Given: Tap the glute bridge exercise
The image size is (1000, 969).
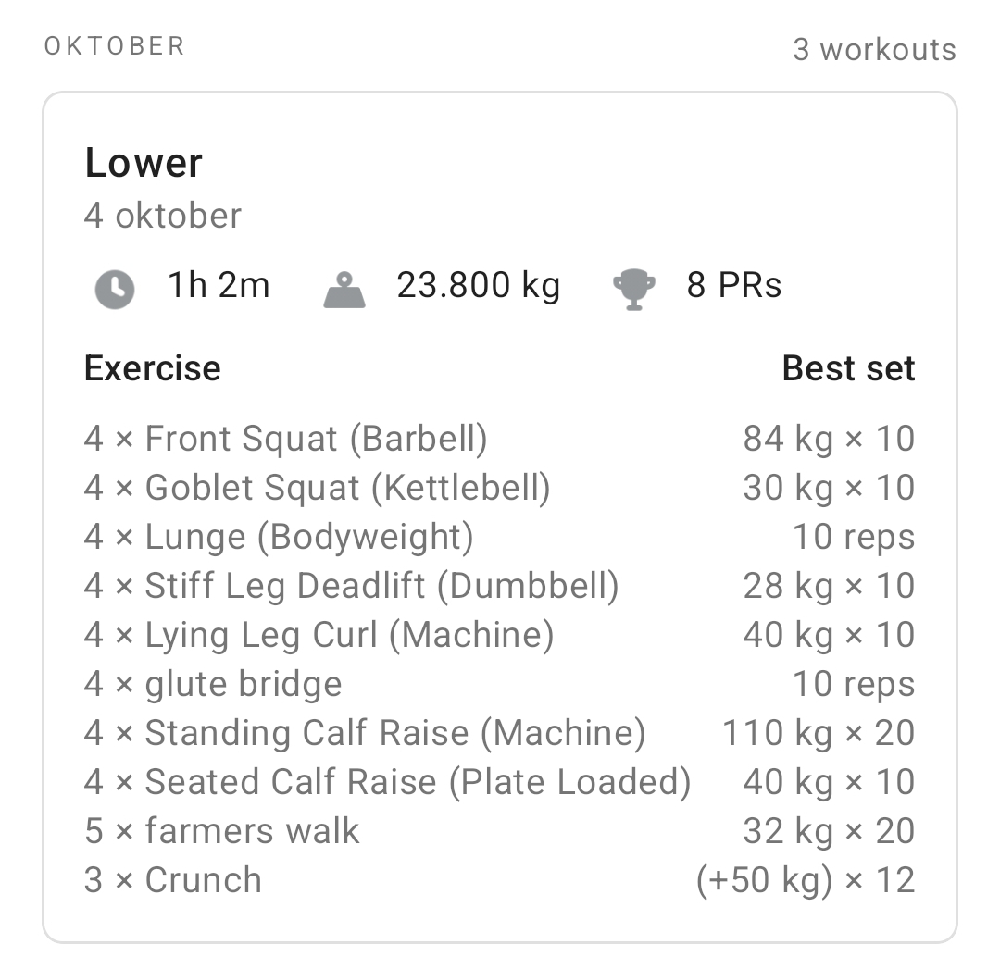Looking at the screenshot, I should [x=213, y=684].
